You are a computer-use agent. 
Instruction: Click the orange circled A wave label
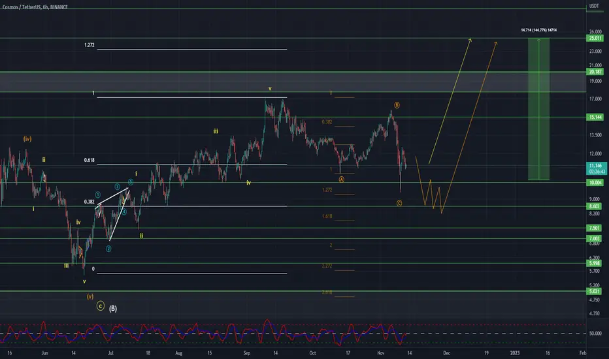point(341,179)
